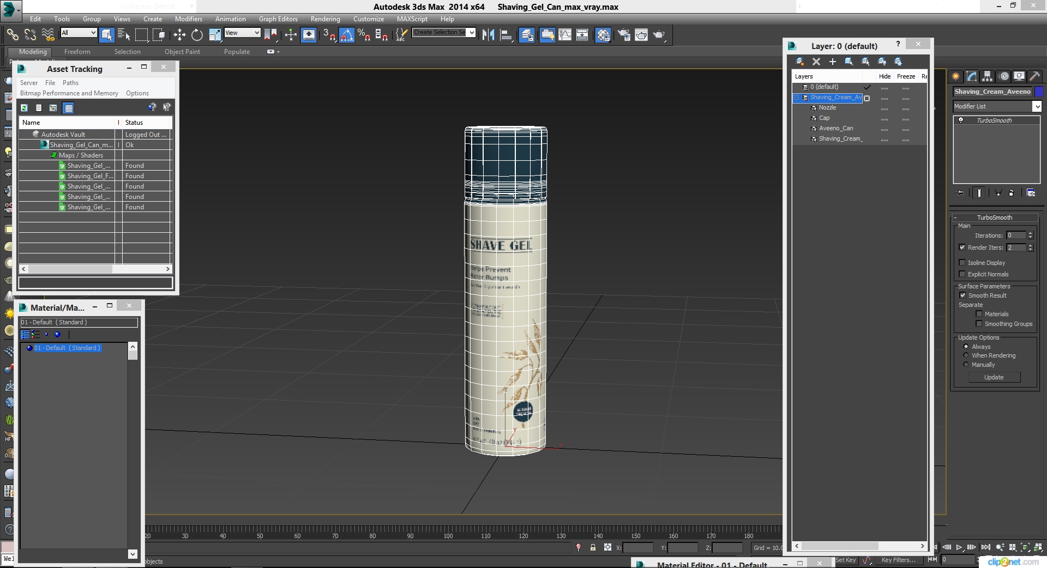Image resolution: width=1047 pixels, height=568 pixels.
Task: Open the selection filter All dropdown
Action: tap(79, 33)
